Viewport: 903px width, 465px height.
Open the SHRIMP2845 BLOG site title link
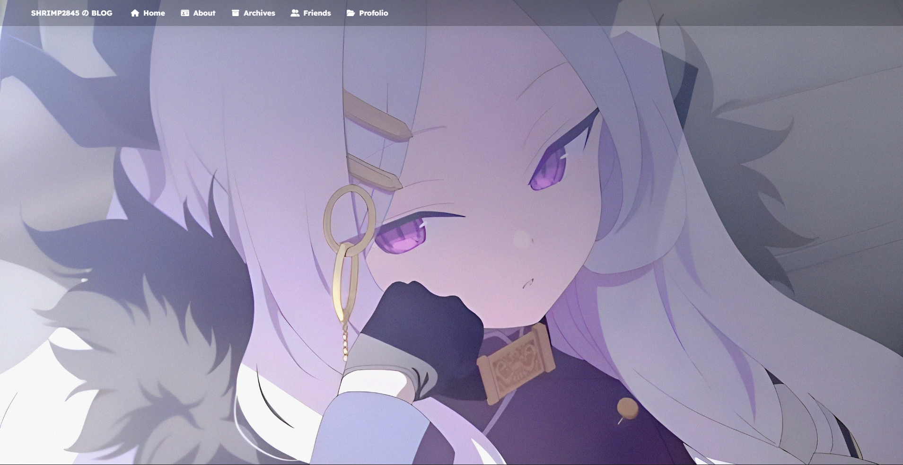pyautogui.click(x=72, y=13)
